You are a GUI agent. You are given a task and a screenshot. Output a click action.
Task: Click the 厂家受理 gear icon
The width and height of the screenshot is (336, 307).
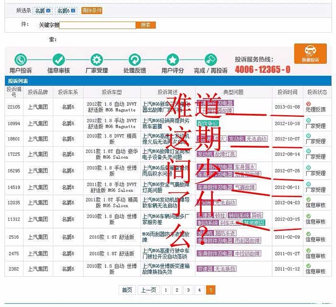click(96, 60)
